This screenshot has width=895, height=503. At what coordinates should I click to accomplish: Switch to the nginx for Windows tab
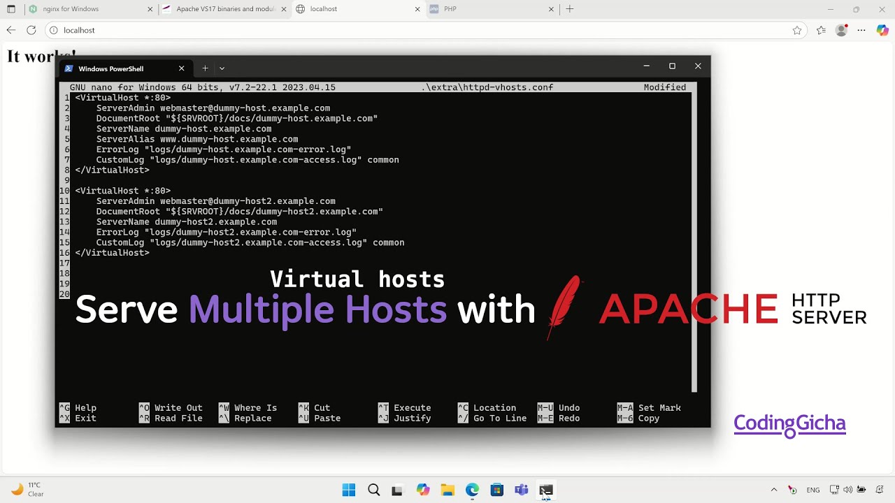[91, 9]
